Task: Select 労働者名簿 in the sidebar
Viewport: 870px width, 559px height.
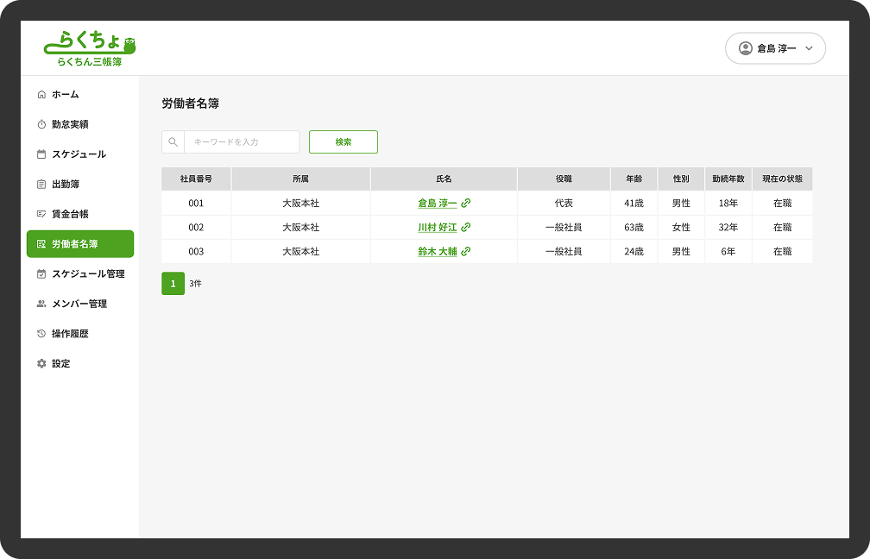Action: click(x=79, y=244)
